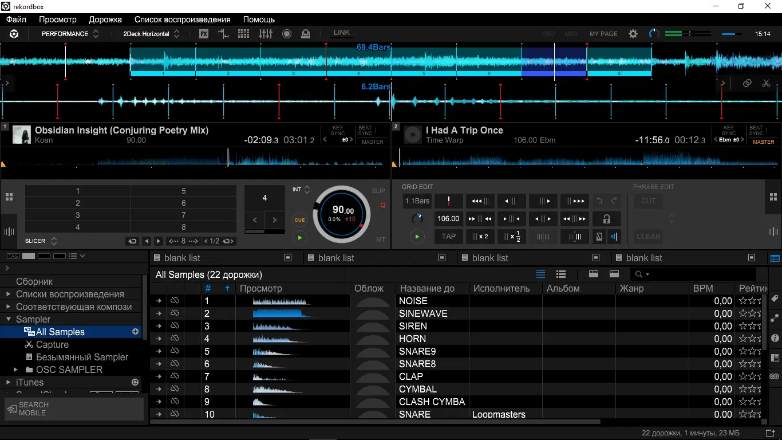The height and width of the screenshot is (440, 782).
Task: Open the FX panel
Action: click(203, 34)
